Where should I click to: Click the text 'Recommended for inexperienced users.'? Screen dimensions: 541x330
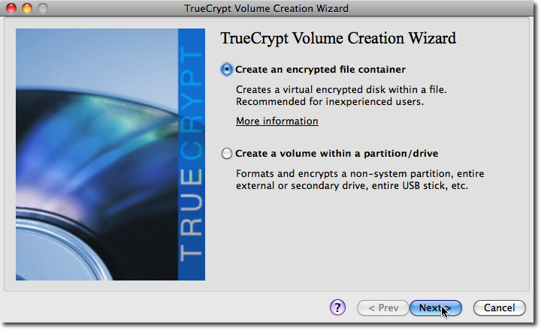pyautogui.click(x=330, y=102)
